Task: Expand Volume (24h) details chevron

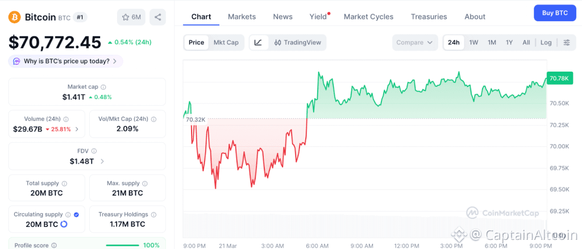Action: (77, 129)
